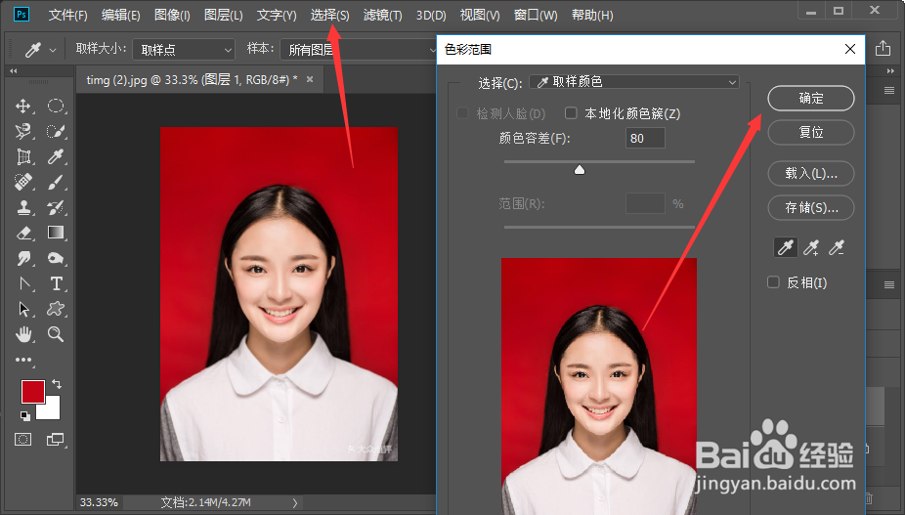905x515 pixels.
Task: Open the 图层 menu
Action: pos(224,15)
